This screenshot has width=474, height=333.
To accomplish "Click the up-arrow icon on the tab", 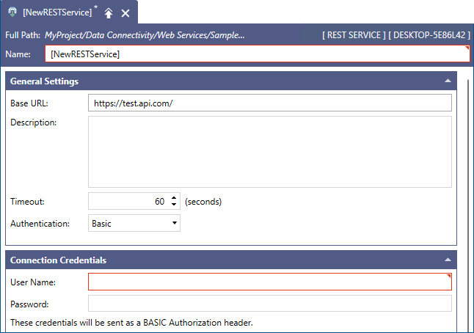I will point(109,13).
